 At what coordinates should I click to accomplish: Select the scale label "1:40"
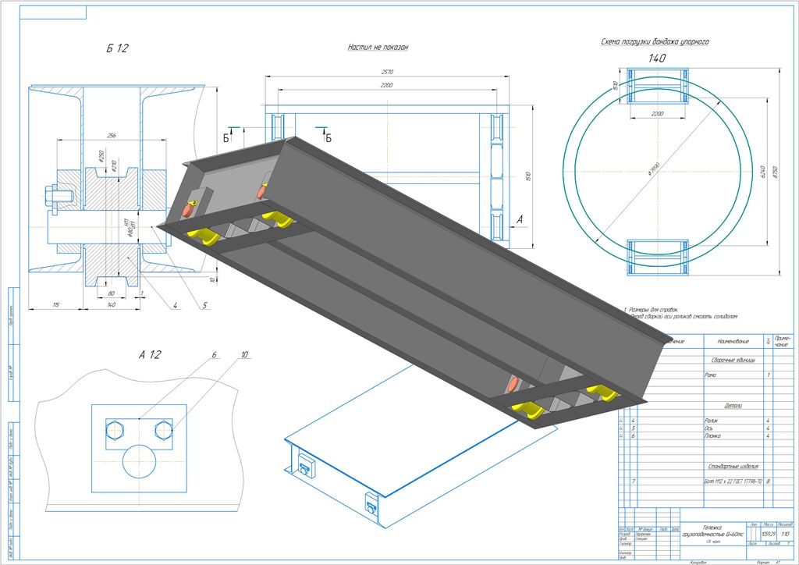(x=657, y=59)
